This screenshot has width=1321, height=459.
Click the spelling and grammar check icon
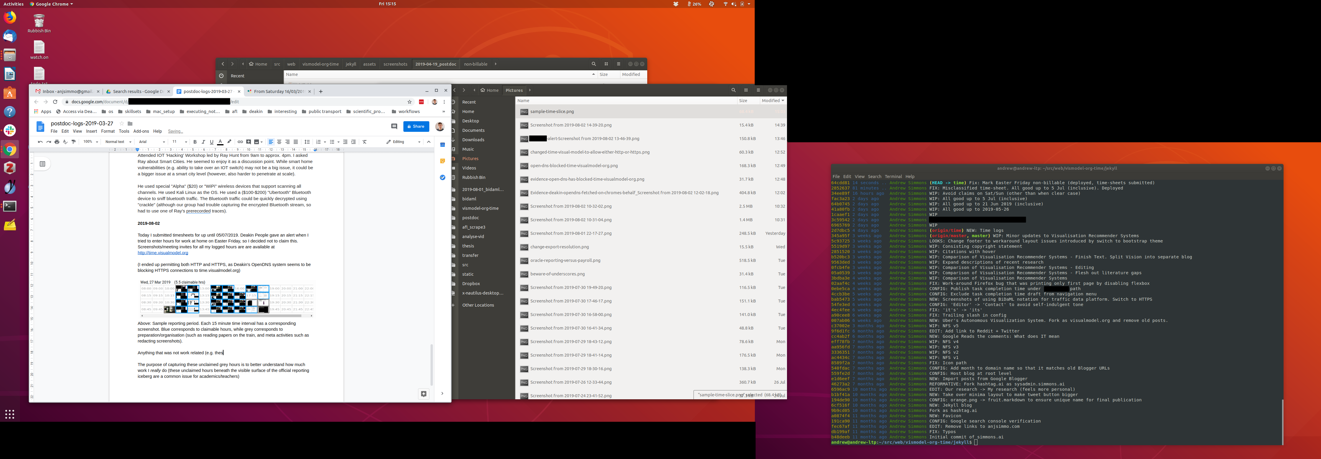[65, 142]
